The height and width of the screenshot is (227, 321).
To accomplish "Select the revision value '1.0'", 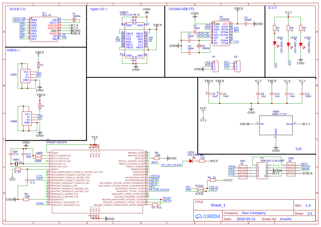I will click(308, 206).
